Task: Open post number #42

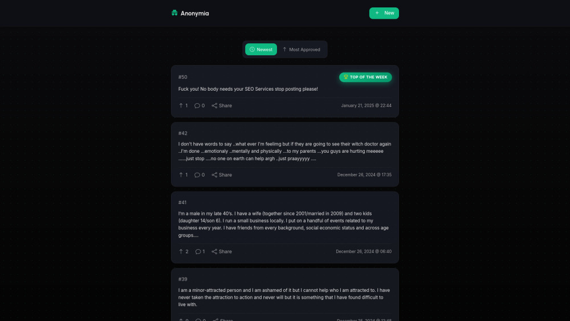Action: 182,133
